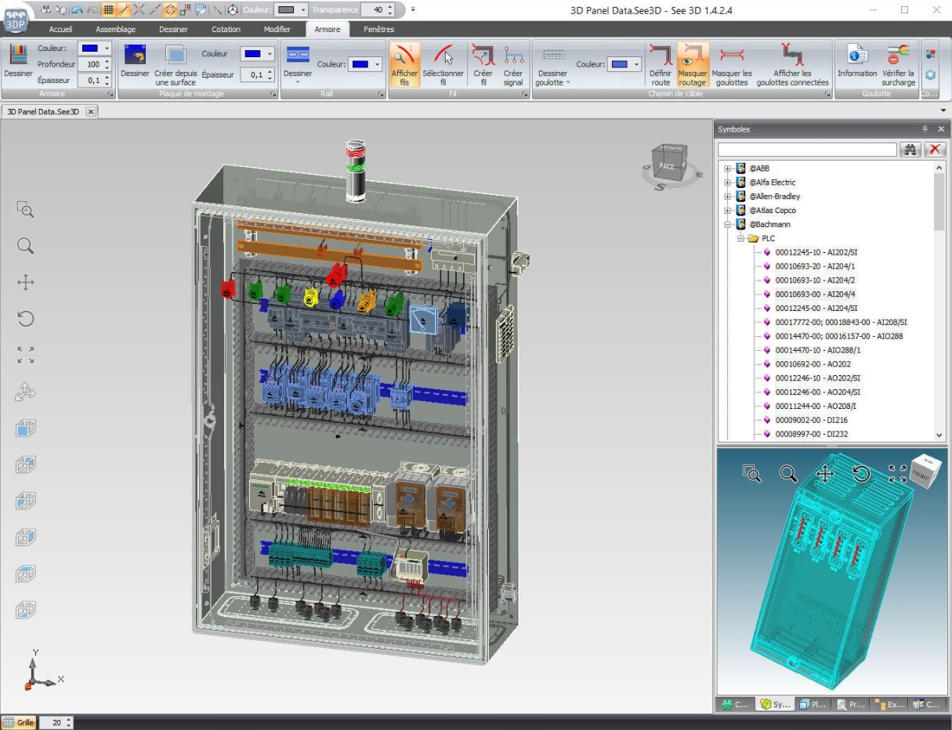Click the zoom window icon in left sidebar
The height and width of the screenshot is (730, 952).
[x=25, y=209]
